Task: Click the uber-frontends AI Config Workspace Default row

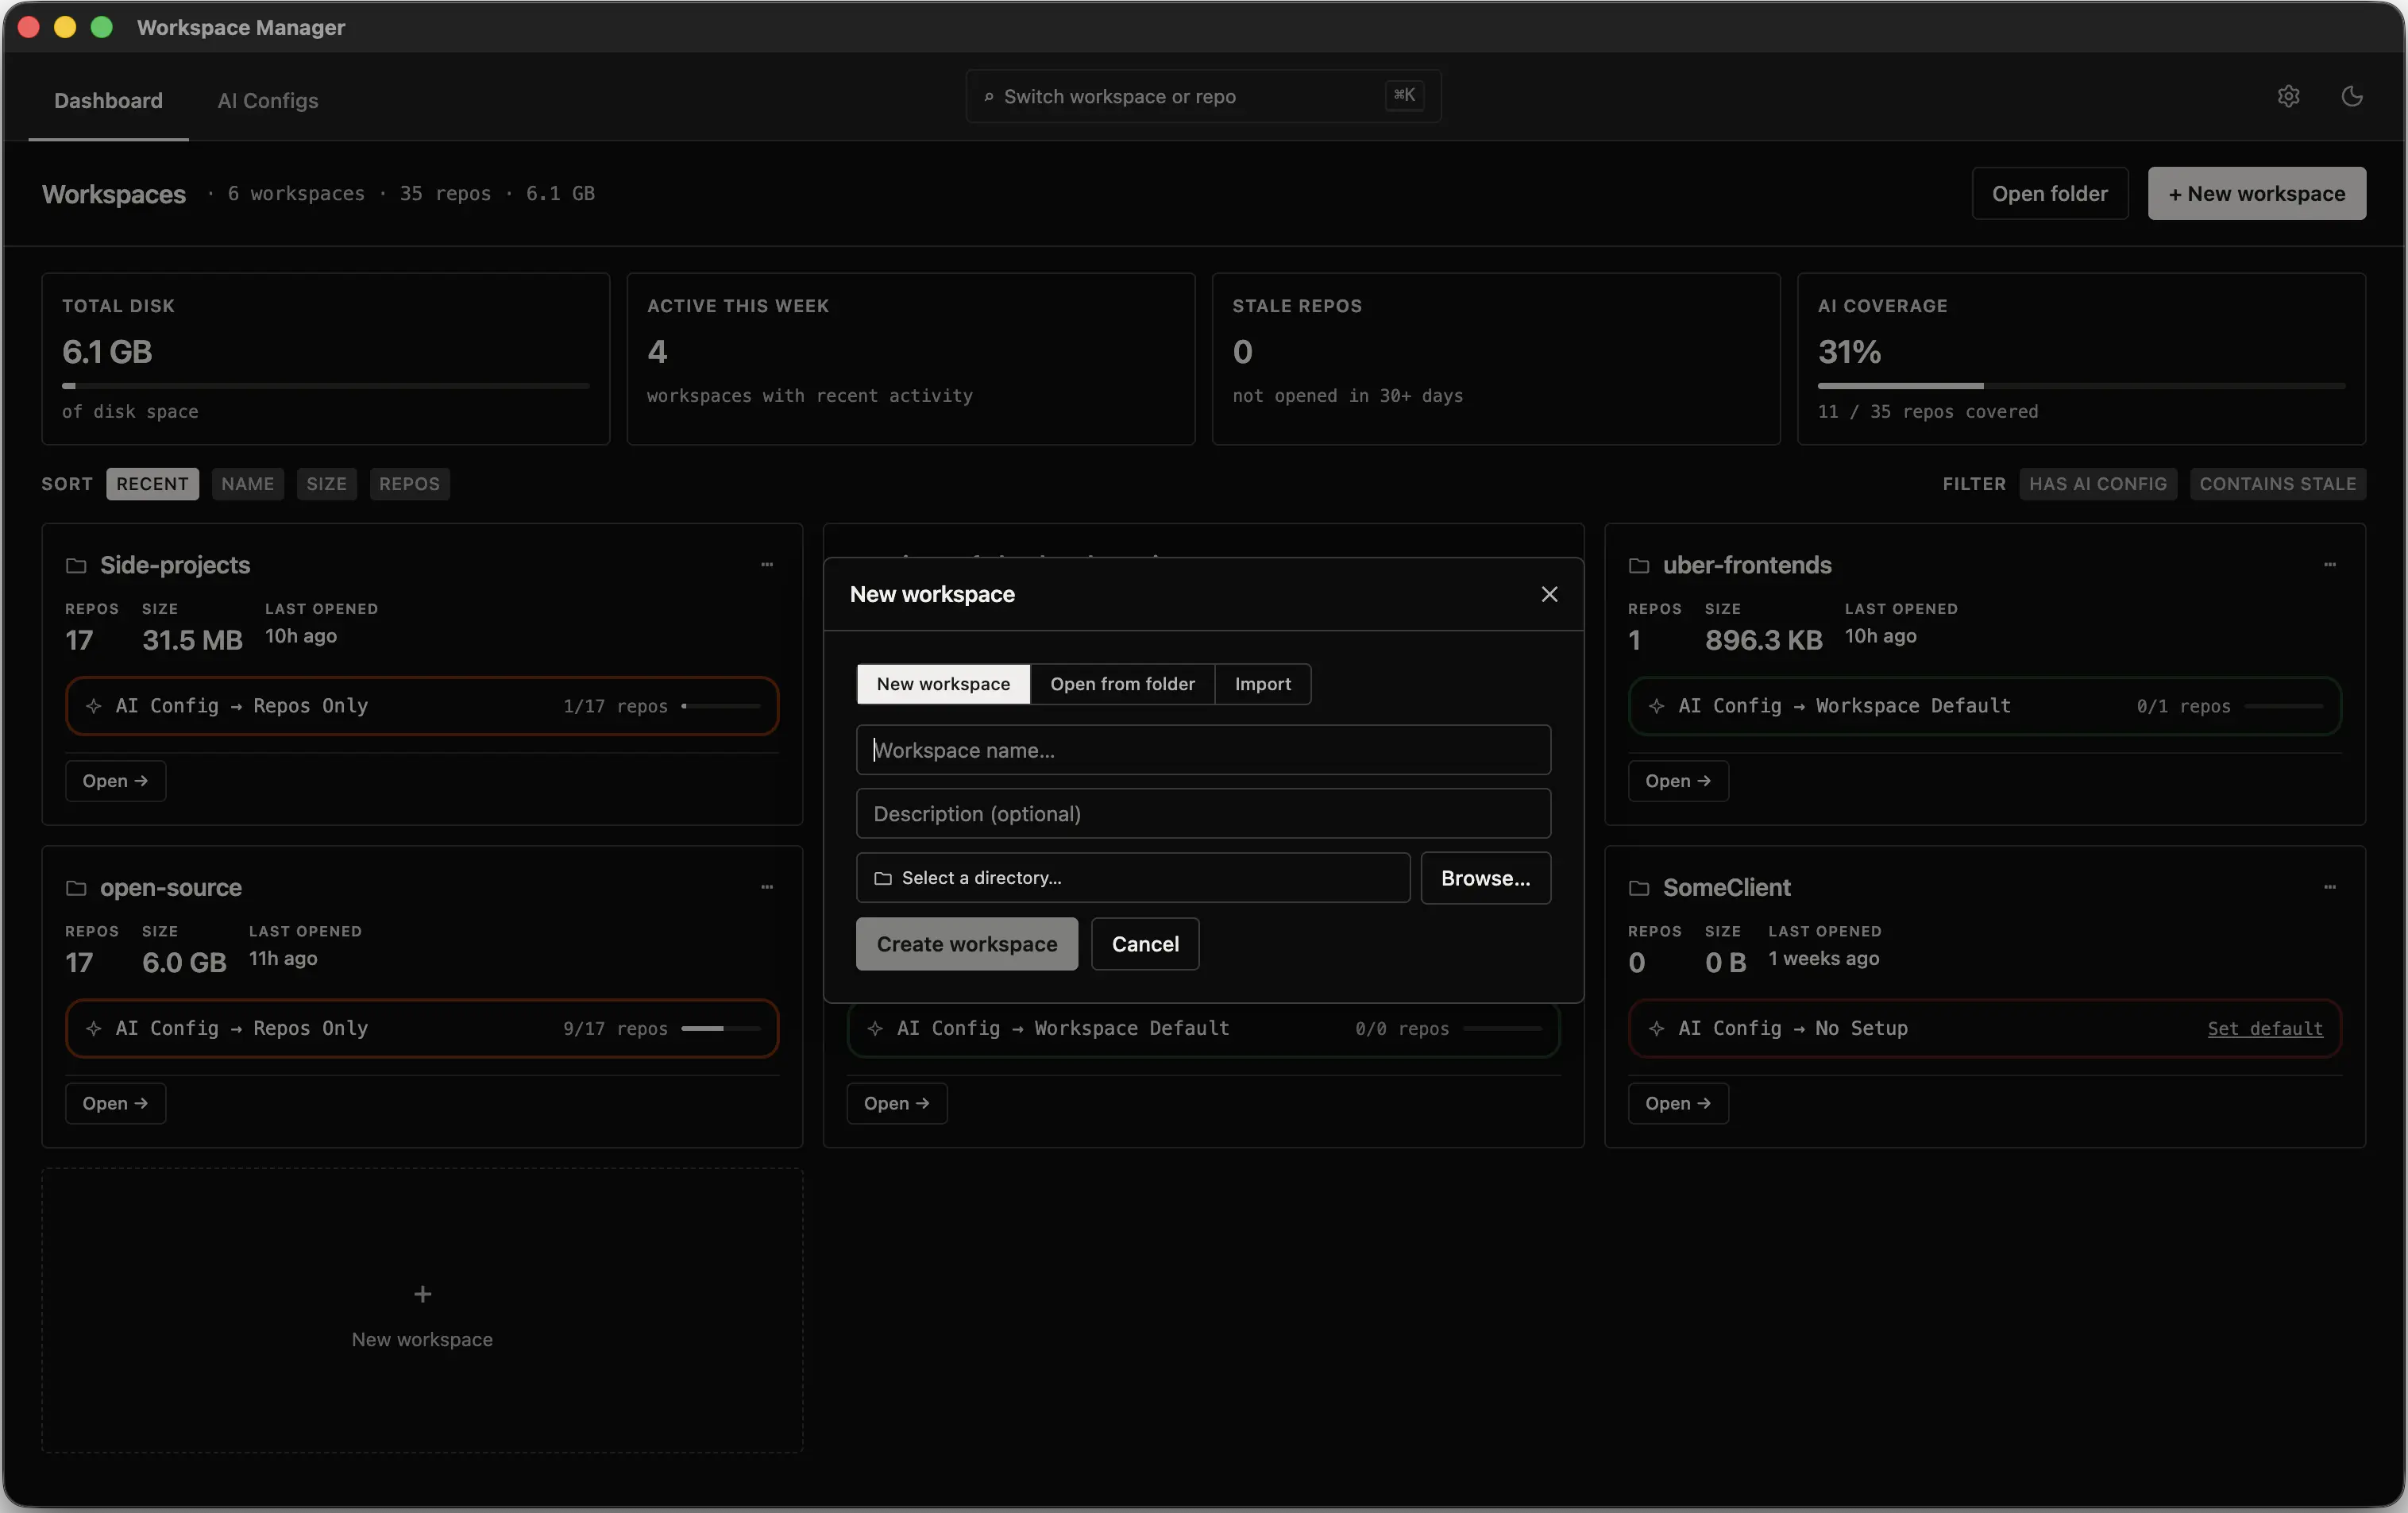Action: click(1985, 706)
